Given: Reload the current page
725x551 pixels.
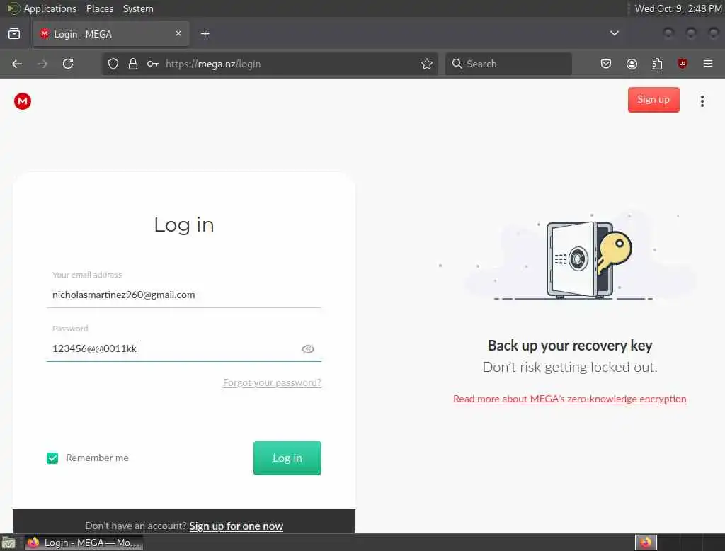Looking at the screenshot, I should pos(68,64).
